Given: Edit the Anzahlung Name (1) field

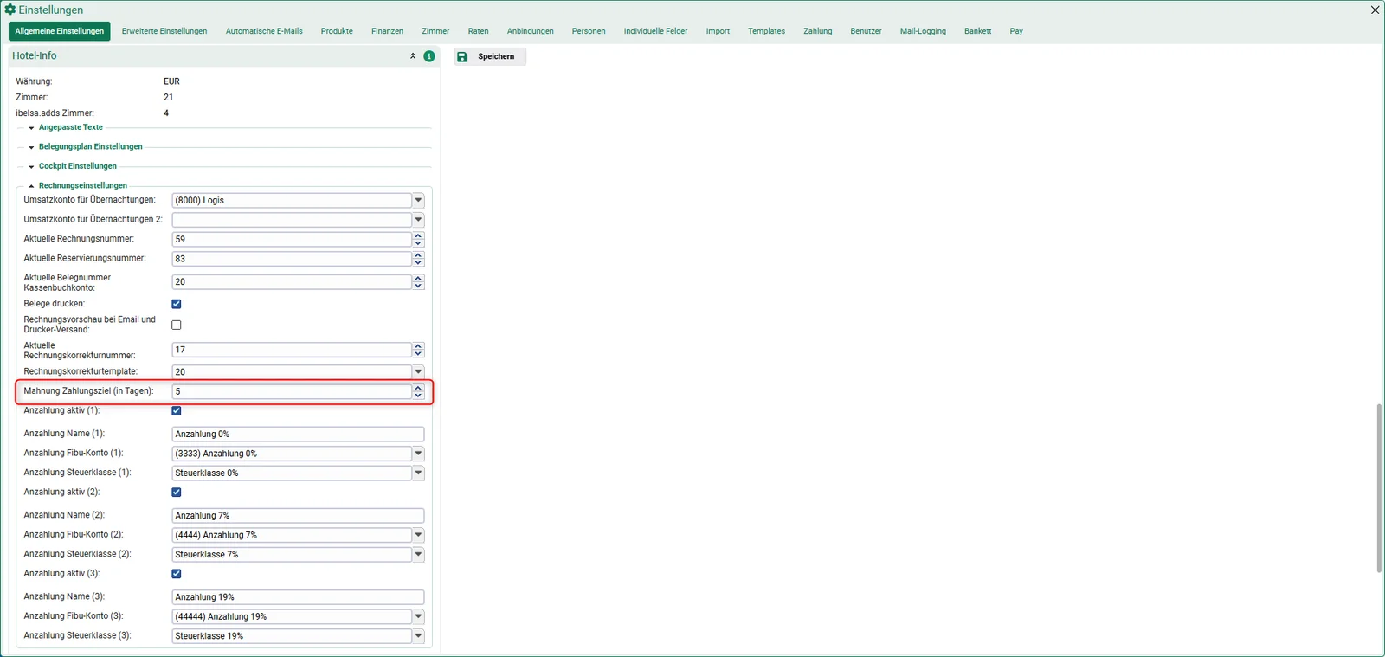Looking at the screenshot, I should tap(298, 434).
